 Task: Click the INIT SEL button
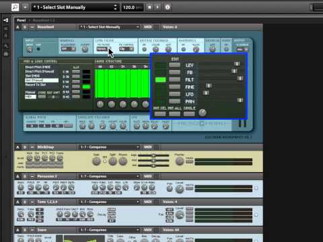coord(160,114)
